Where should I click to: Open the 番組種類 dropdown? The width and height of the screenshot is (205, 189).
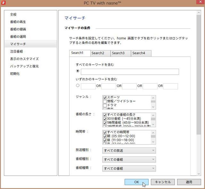129,168
